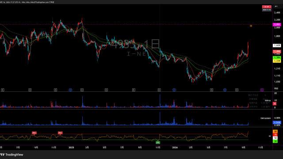Screen dimensions: 283x159
Task: Select the magenta 2,081 price label
Action: (277, 25)
